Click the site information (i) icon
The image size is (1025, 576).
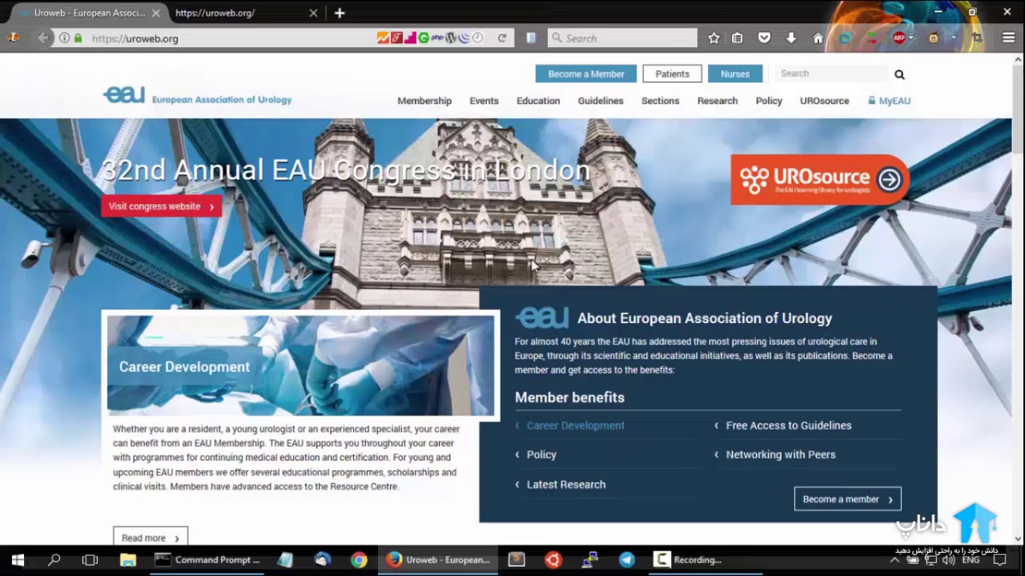(x=64, y=38)
